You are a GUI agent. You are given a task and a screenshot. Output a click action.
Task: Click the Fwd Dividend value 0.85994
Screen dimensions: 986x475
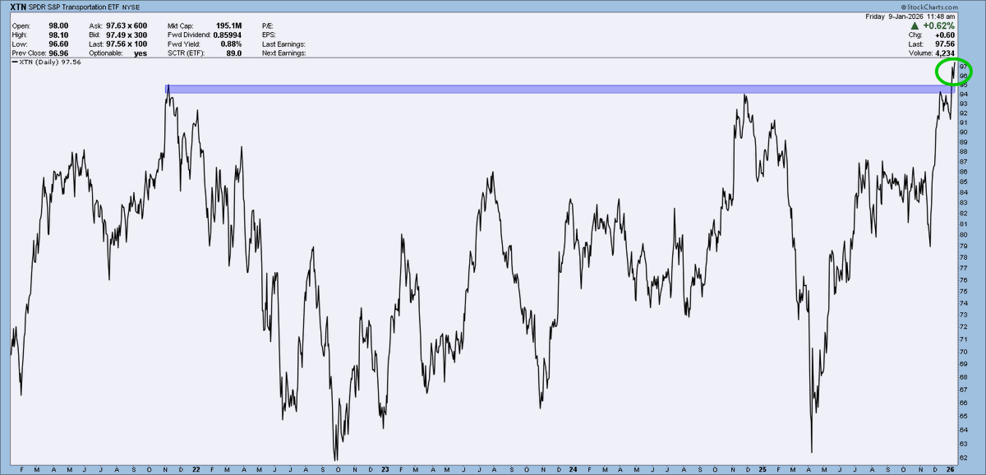(x=226, y=35)
